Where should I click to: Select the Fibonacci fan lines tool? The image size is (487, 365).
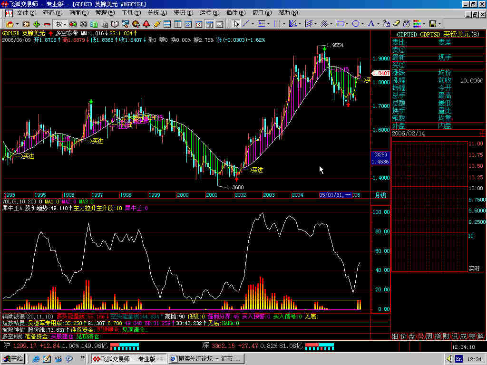click(293, 23)
